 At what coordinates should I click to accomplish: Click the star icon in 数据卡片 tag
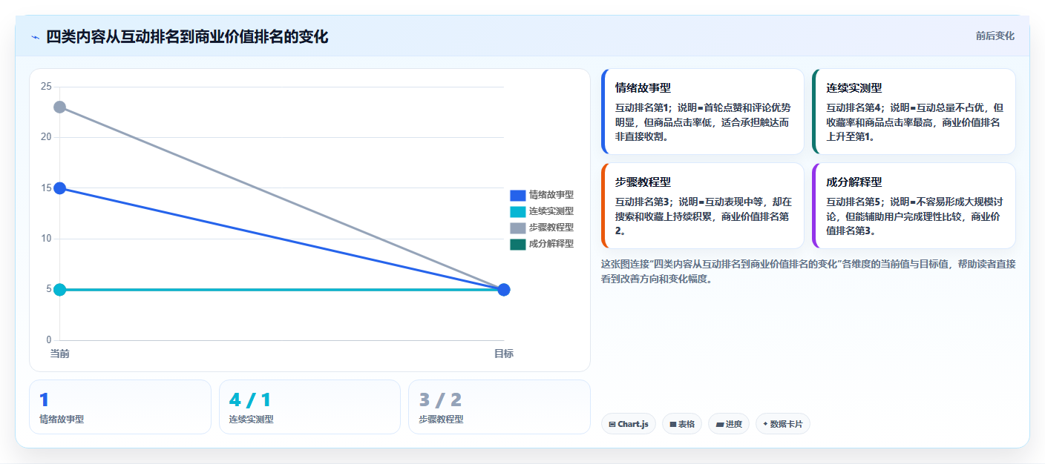[x=765, y=424]
